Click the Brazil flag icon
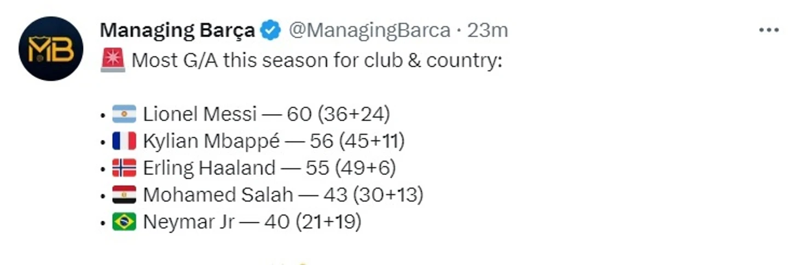Screen dimensions: 799x265 [x=124, y=221]
